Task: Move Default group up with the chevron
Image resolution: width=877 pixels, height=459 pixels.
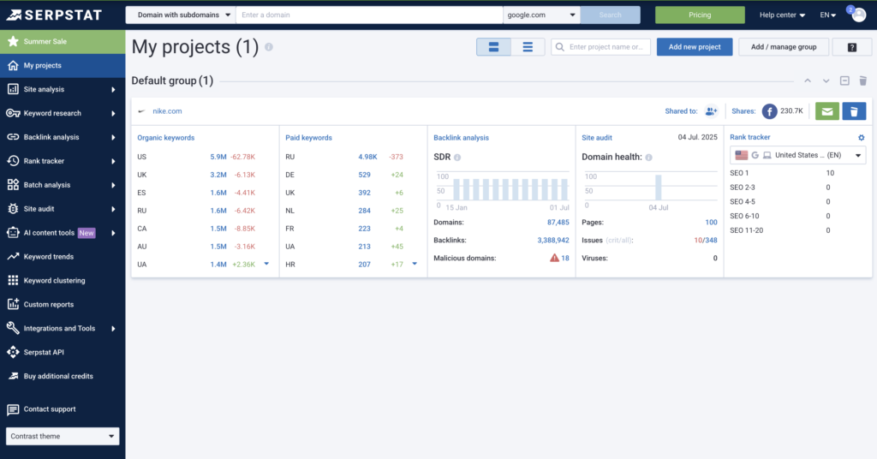Action: tap(808, 81)
